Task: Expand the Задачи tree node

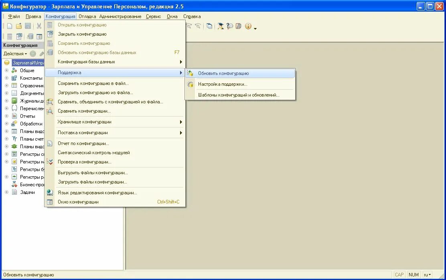Action: click(6, 192)
